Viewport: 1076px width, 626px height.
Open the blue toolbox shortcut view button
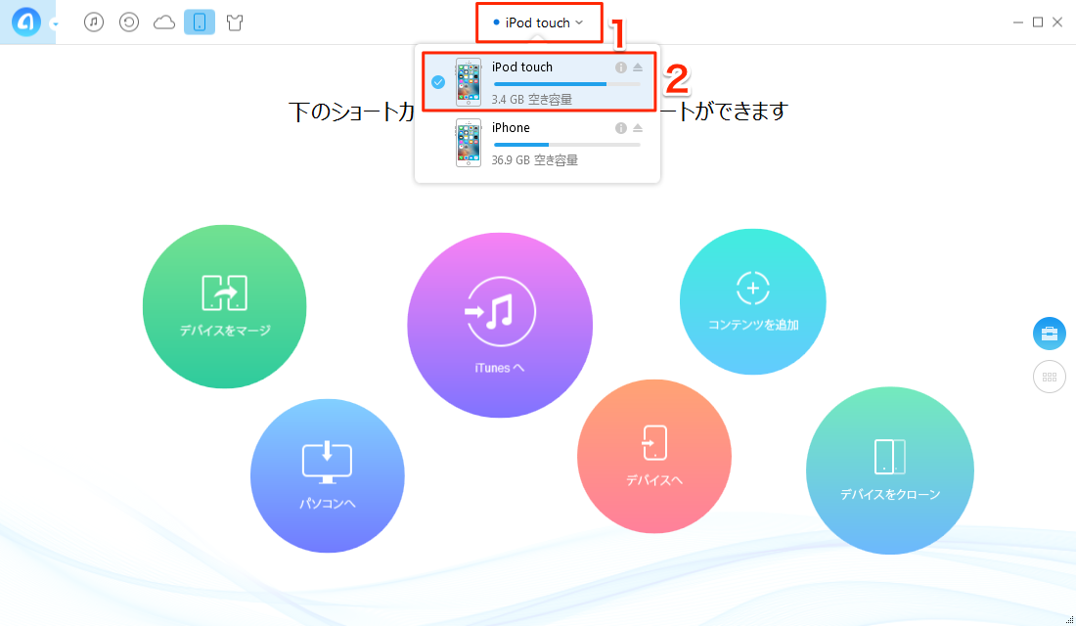(1050, 334)
